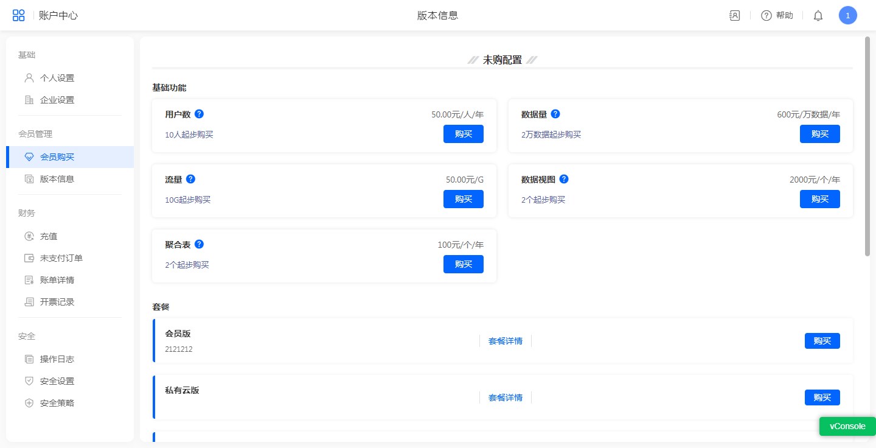This screenshot has height=448, width=876.
Task: Click help icon next to 聚合表
Action: 199,244
